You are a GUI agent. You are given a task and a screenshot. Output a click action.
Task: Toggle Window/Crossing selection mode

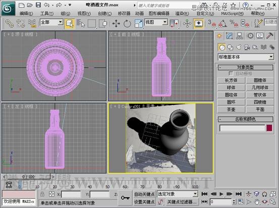[x=103, y=24]
